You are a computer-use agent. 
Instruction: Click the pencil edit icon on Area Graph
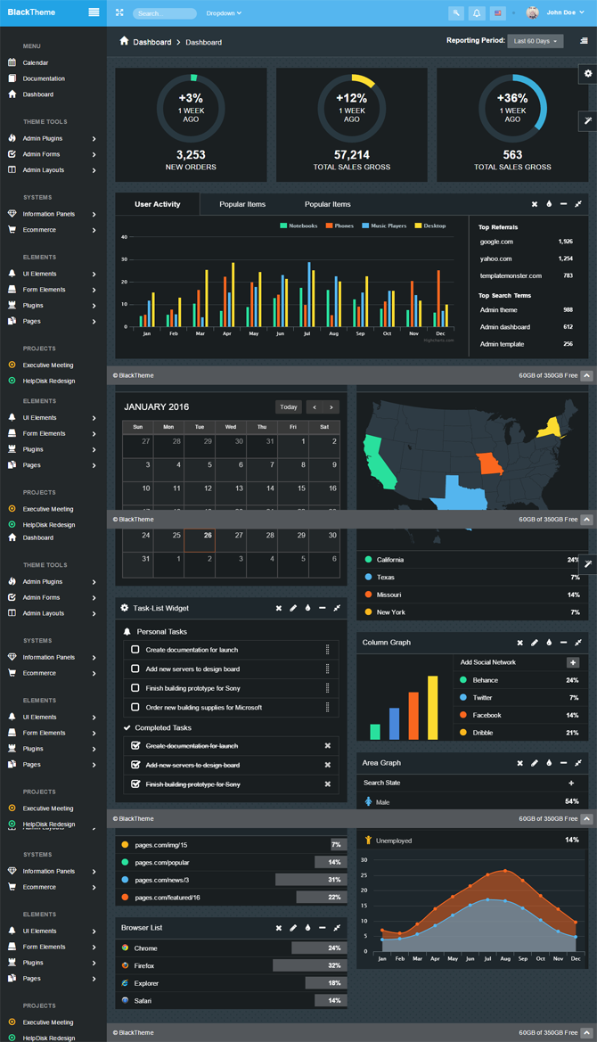pos(535,763)
